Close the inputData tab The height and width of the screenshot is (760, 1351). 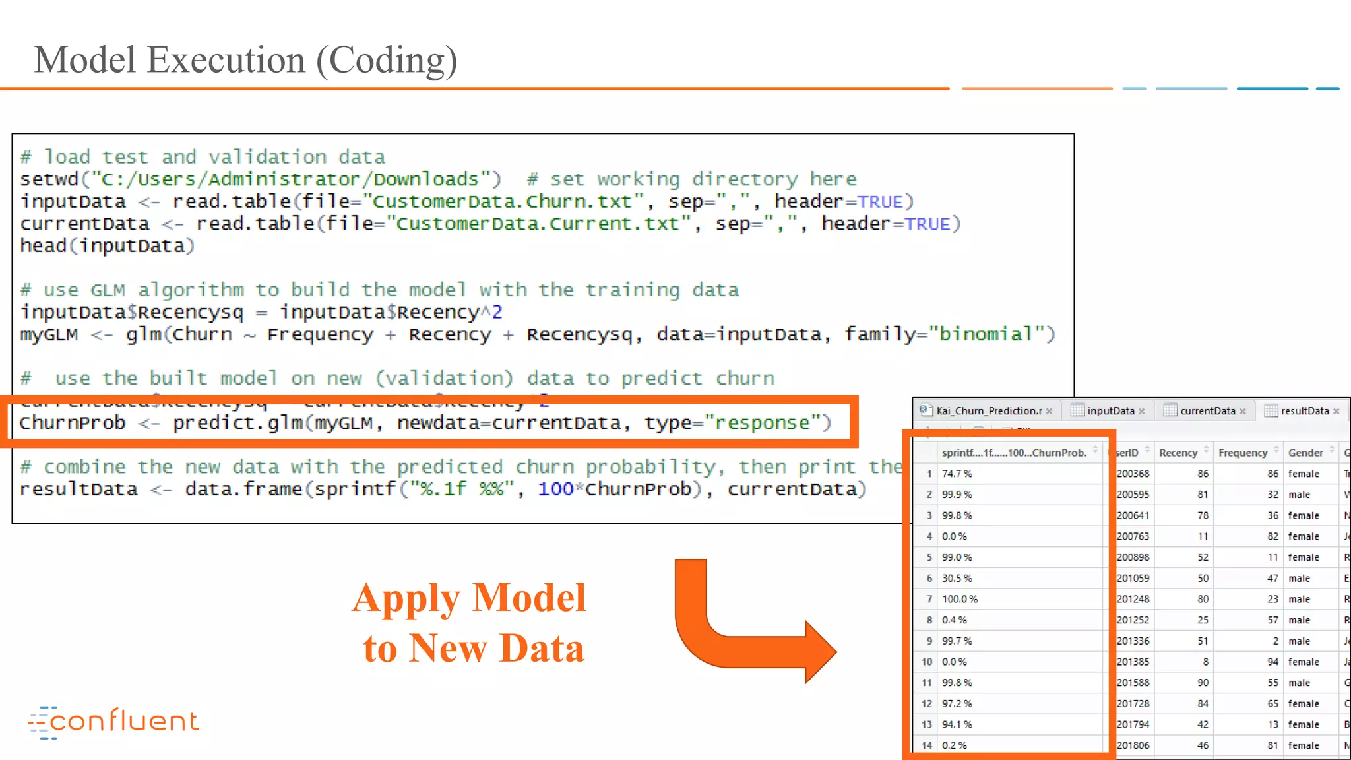coord(1142,411)
